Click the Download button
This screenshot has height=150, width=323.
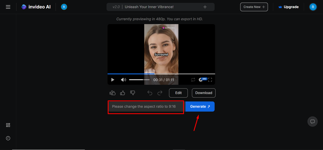click(204, 93)
